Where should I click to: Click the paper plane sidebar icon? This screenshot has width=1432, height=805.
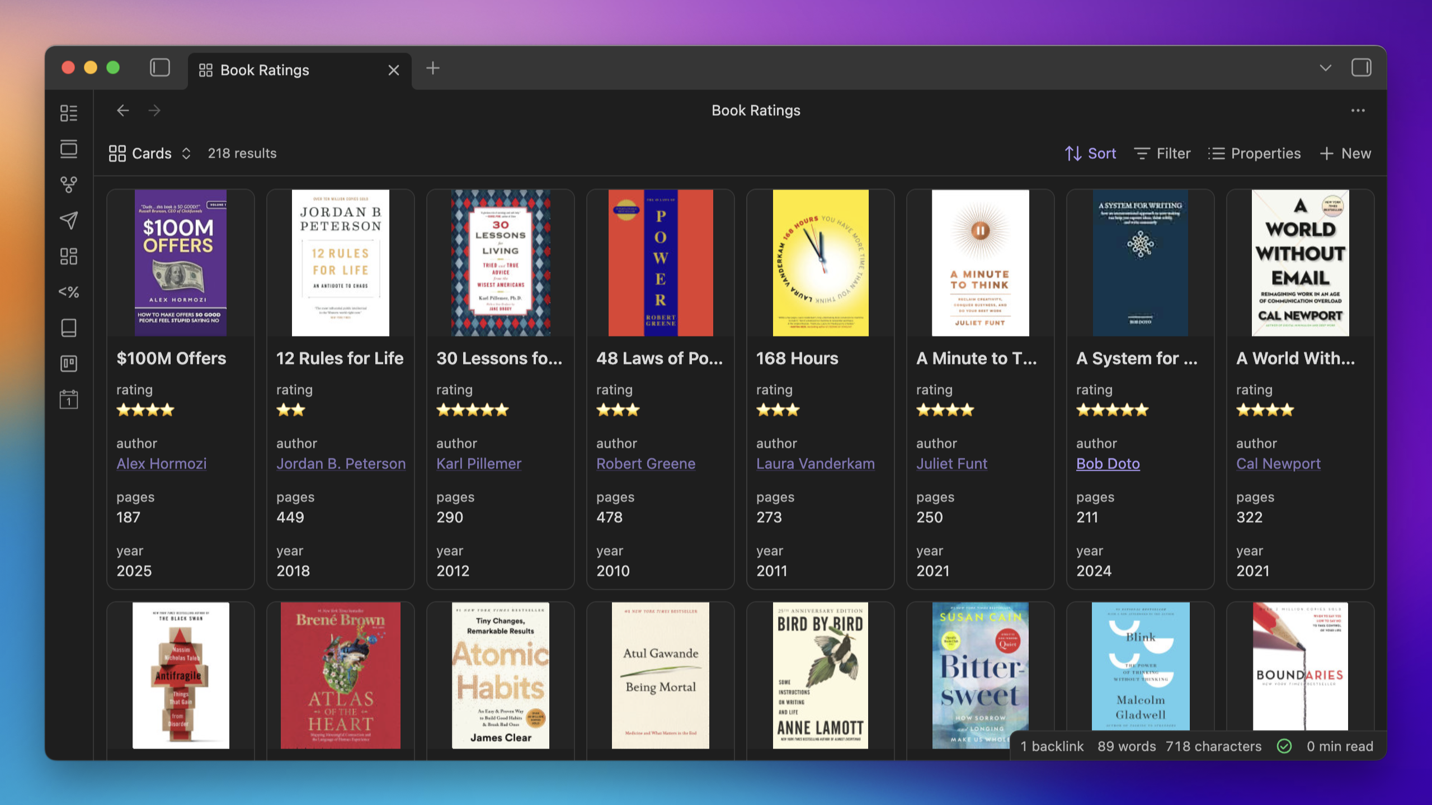pos(69,220)
